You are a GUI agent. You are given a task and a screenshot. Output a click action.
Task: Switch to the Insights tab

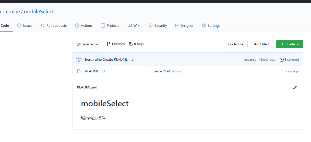tap(184, 25)
